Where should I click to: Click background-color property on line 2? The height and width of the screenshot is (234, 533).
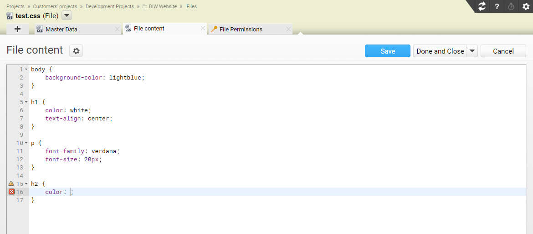click(73, 77)
